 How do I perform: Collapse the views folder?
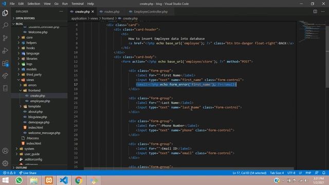pos(30,80)
